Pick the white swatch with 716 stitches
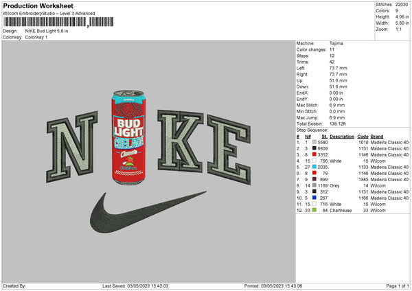412x291 pixels. tap(314, 204)
